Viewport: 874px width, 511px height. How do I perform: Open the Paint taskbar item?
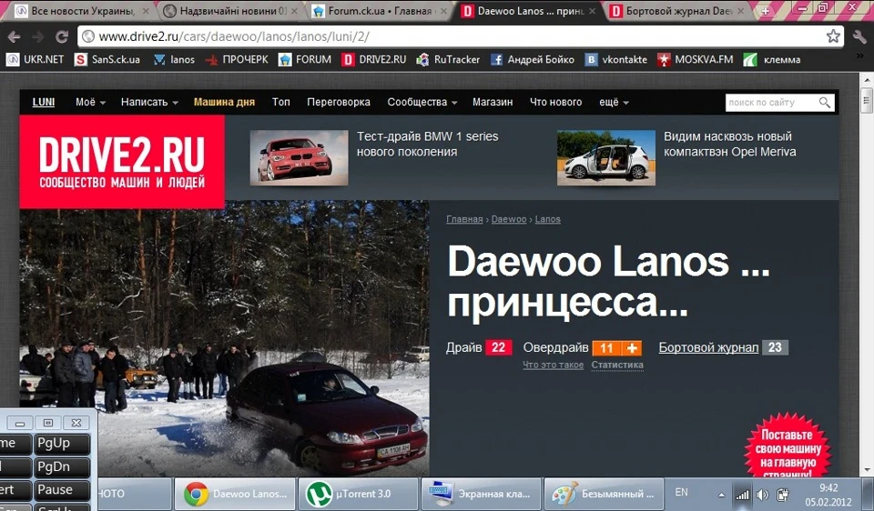pos(604,494)
